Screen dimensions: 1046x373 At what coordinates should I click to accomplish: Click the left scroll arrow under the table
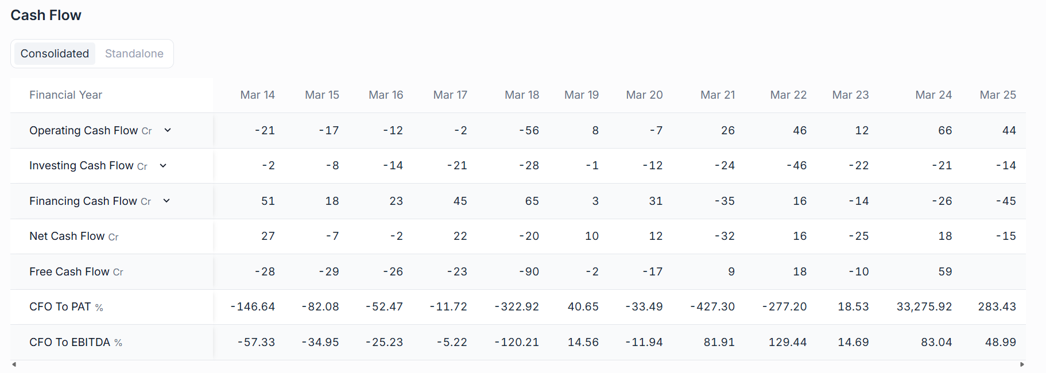coord(14,364)
